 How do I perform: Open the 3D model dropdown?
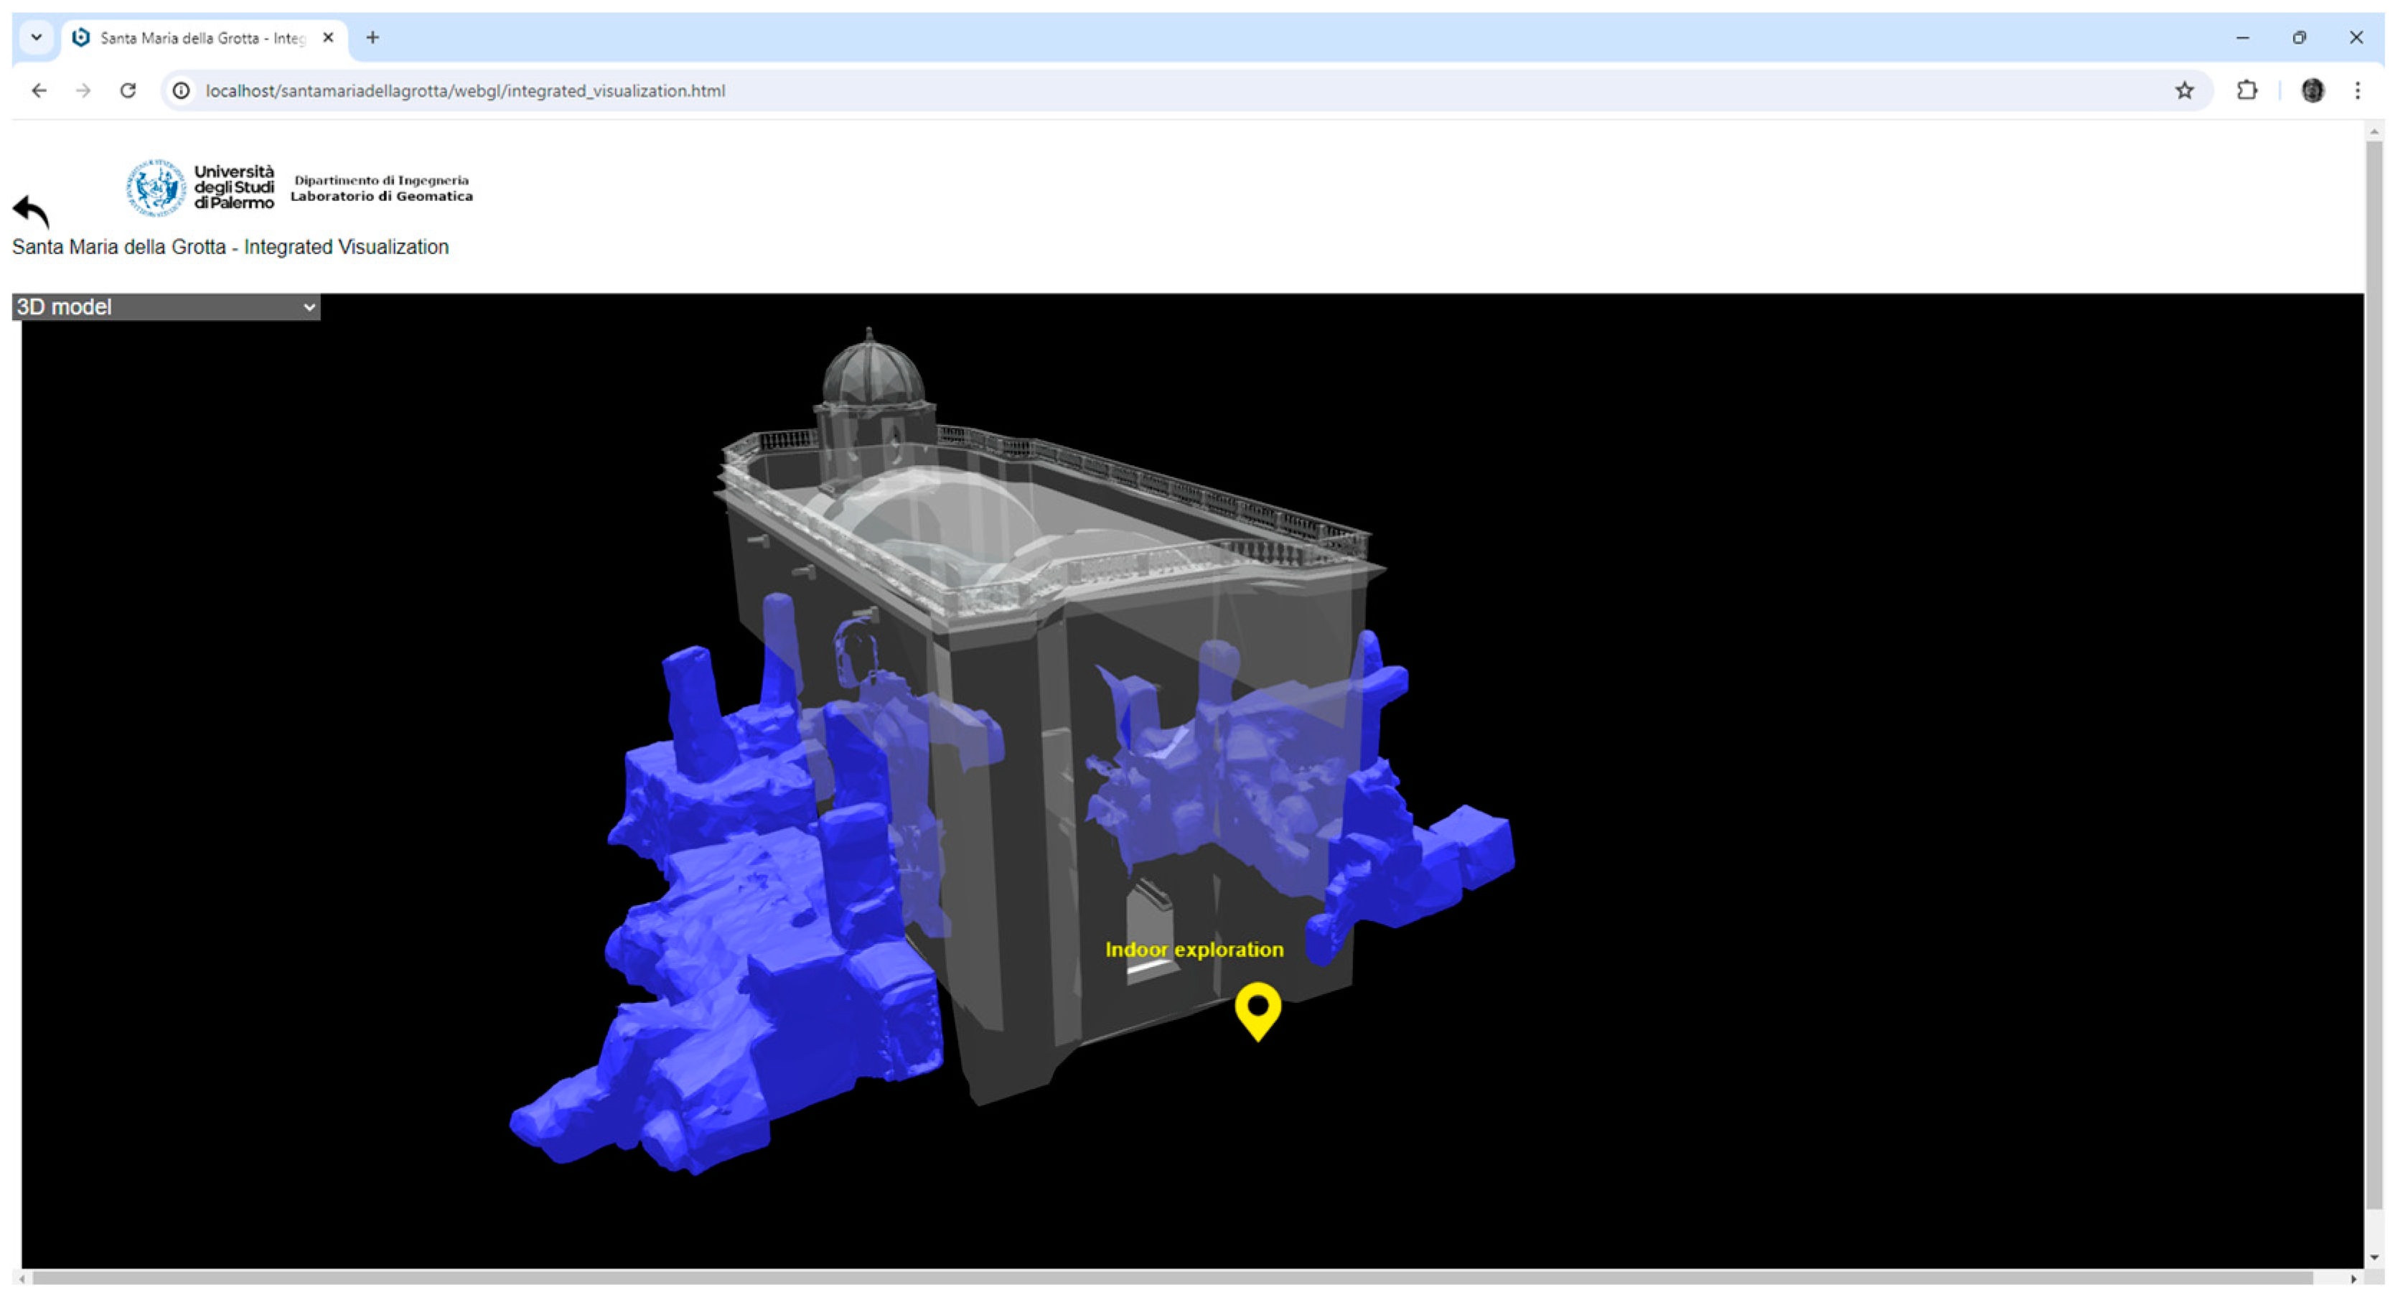point(166,307)
